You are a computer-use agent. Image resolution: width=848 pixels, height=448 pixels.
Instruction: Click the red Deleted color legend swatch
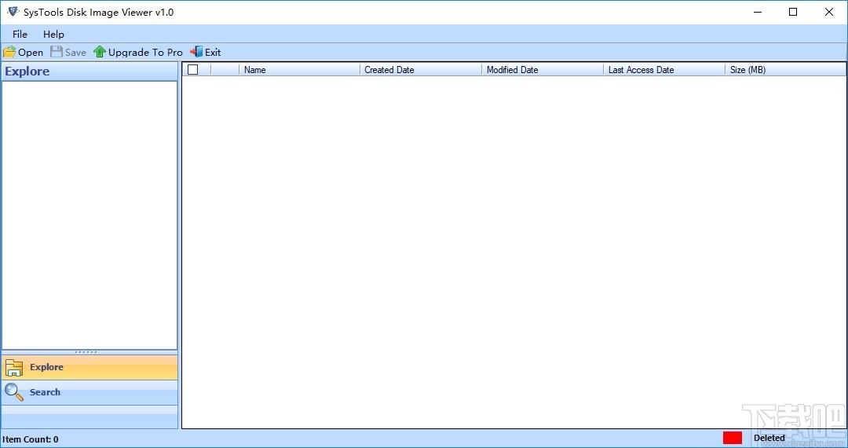(733, 438)
